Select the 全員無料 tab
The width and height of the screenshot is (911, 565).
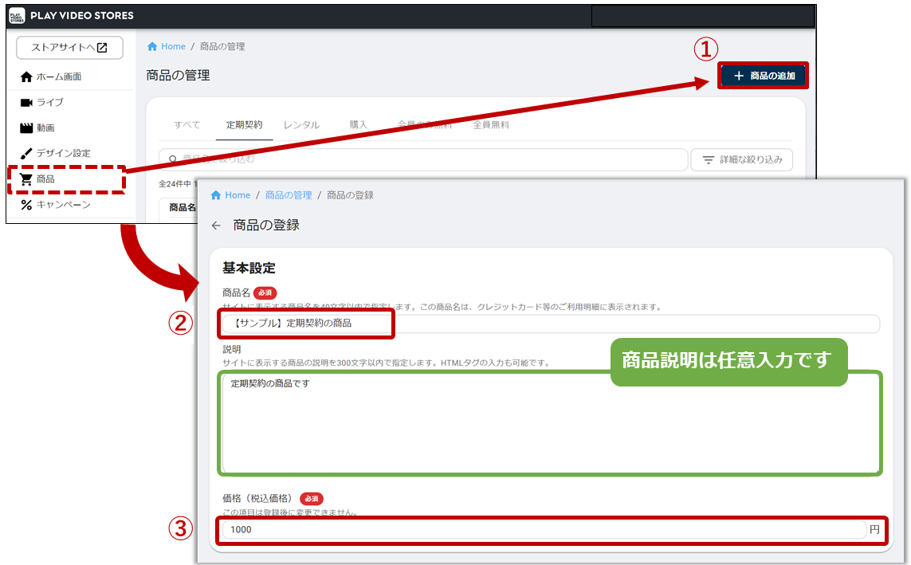coord(491,125)
